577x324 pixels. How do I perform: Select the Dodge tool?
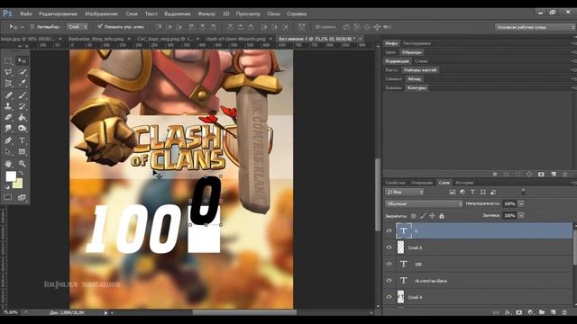coord(22,129)
